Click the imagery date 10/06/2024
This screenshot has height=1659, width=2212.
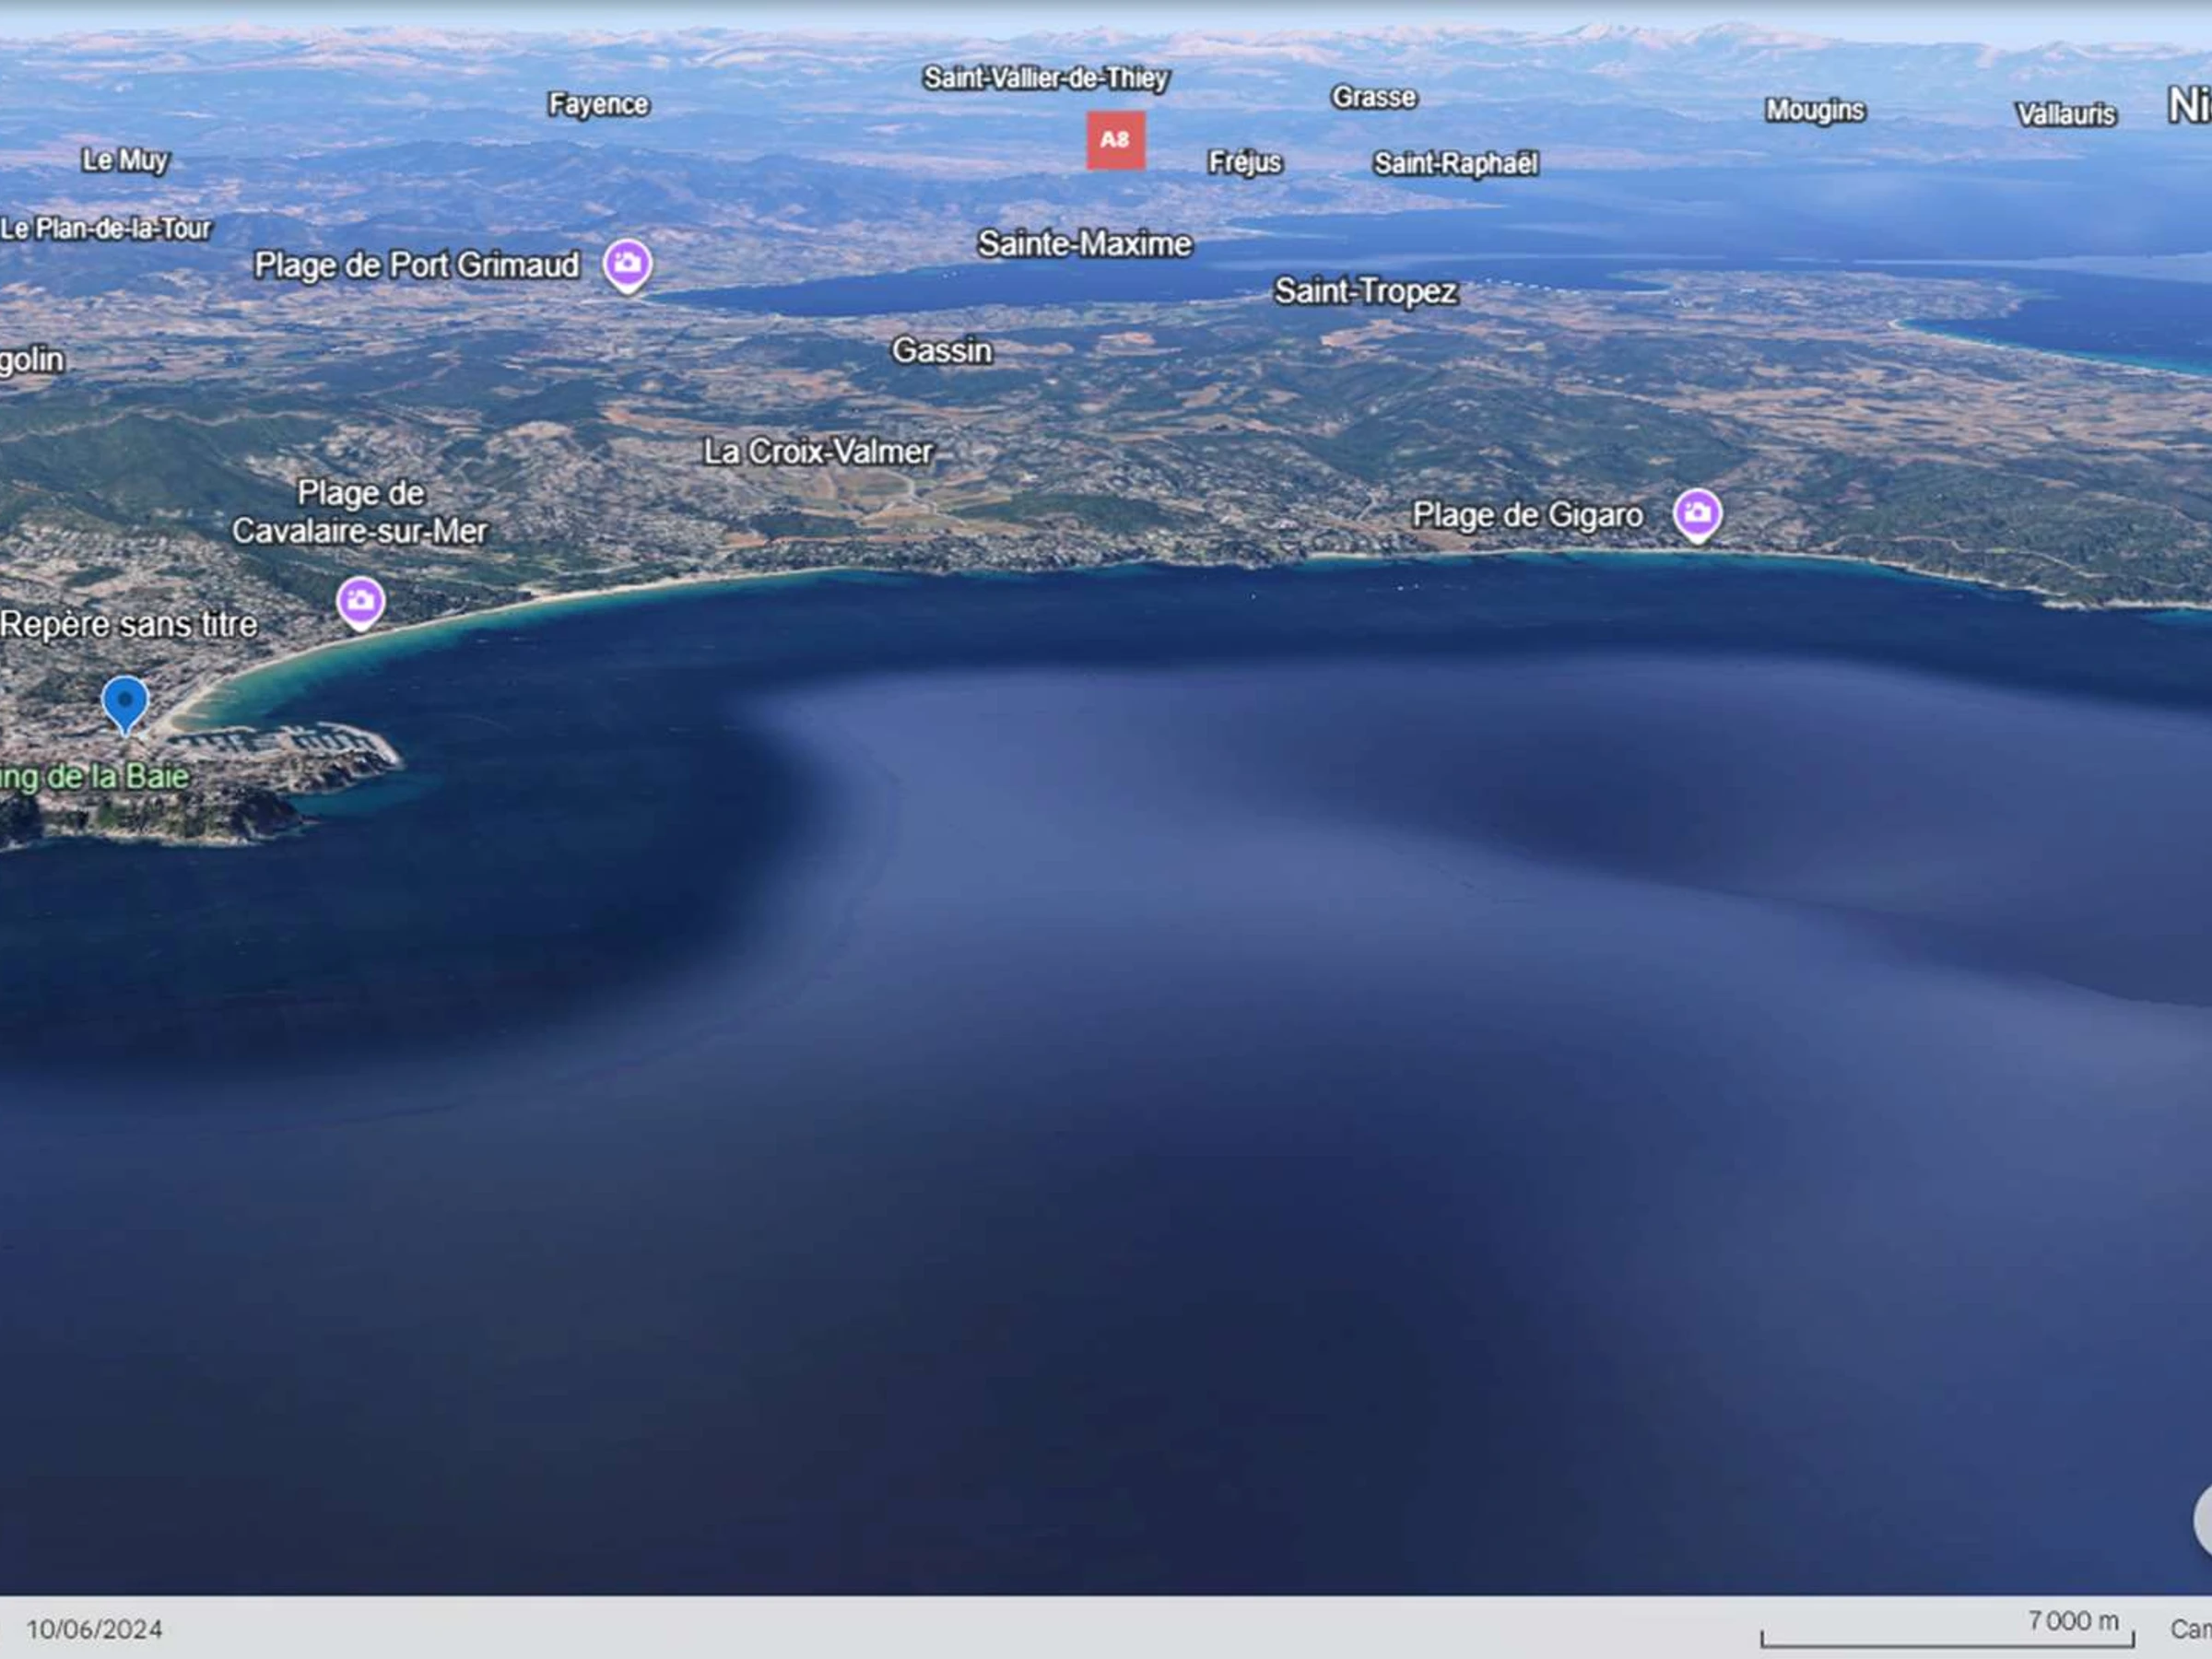pos(94,1629)
